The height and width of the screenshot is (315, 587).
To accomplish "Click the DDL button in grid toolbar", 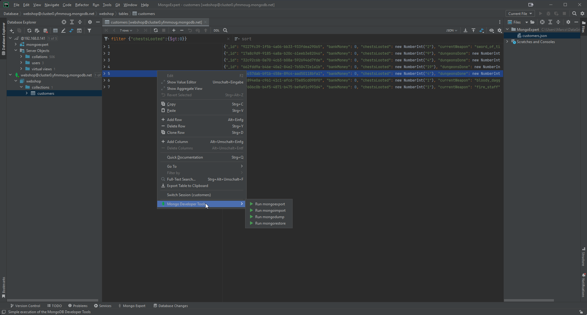I will [217, 30].
